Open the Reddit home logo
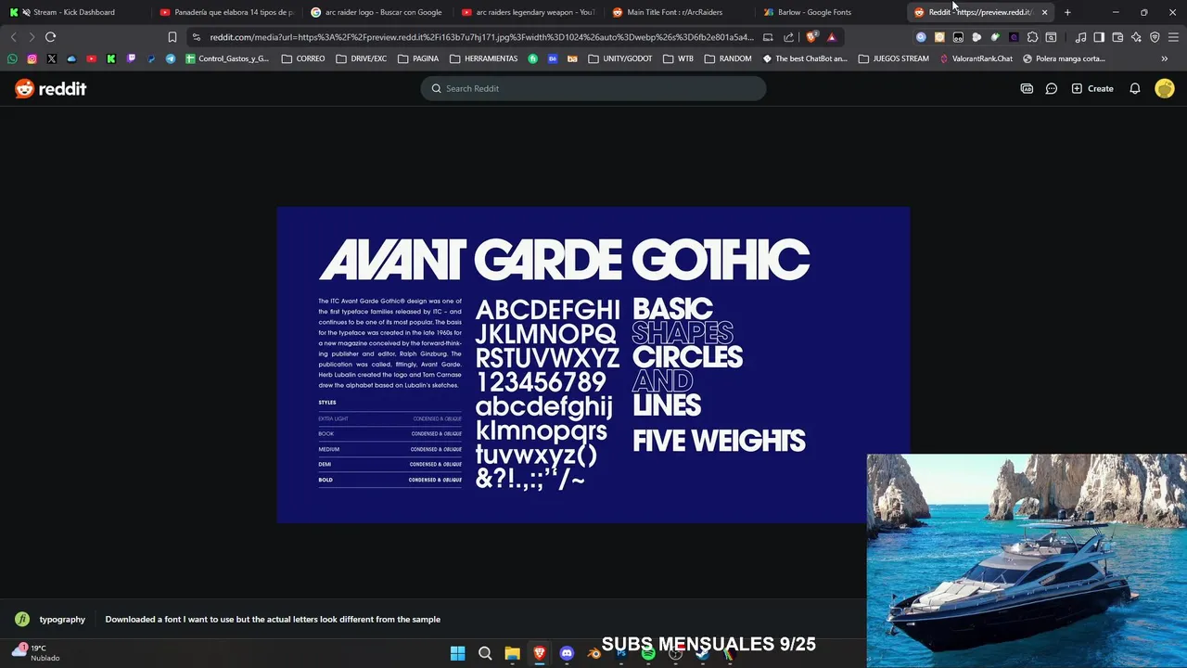The width and height of the screenshot is (1187, 668). pyautogui.click(x=51, y=88)
